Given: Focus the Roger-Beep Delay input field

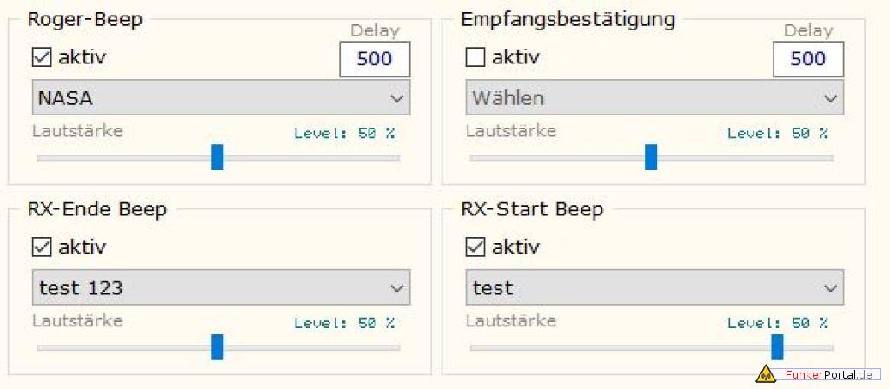Looking at the screenshot, I should (375, 59).
